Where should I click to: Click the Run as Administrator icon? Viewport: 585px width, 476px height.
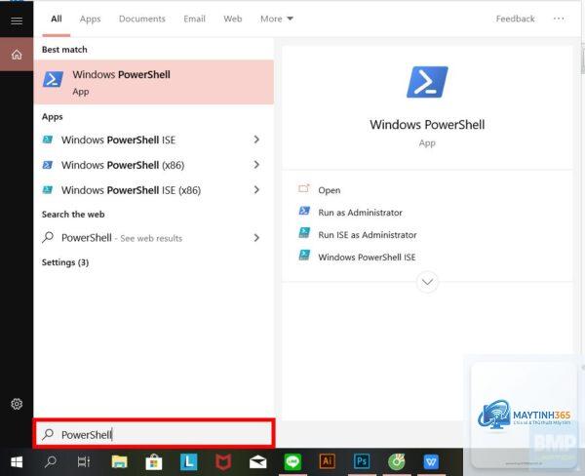point(304,212)
